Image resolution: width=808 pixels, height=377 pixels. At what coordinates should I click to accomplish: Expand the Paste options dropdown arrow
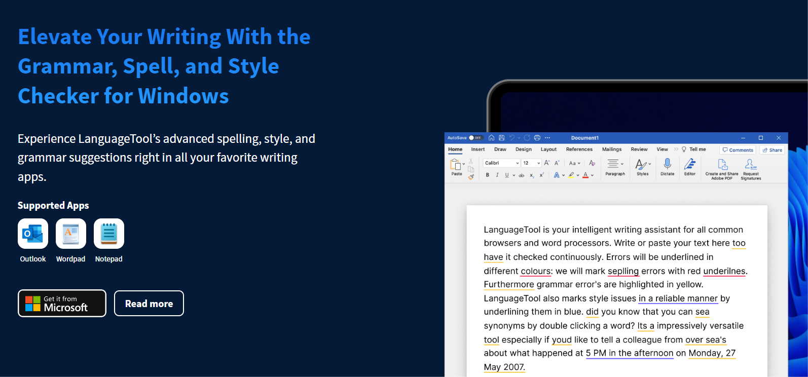click(x=464, y=164)
